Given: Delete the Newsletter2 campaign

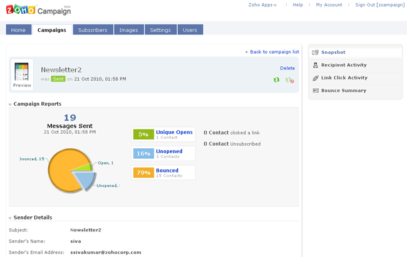Looking at the screenshot, I should click(x=287, y=68).
